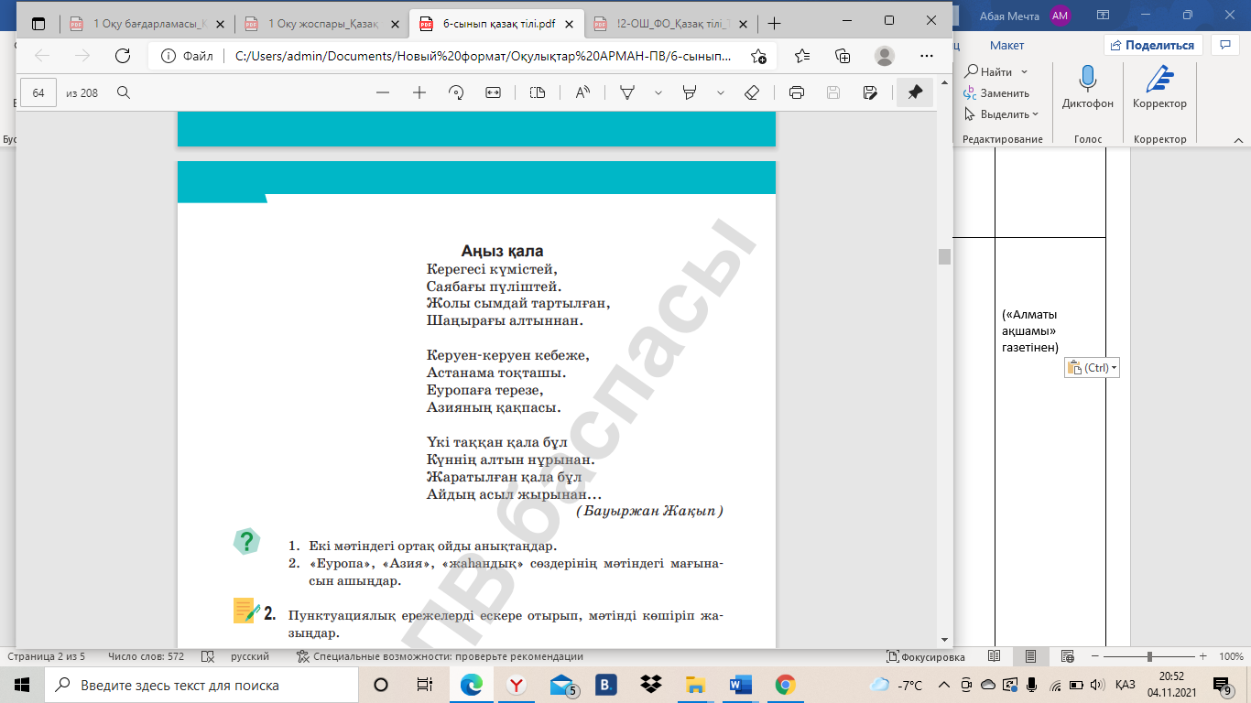The width and height of the screenshot is (1251, 703).
Task: Toggle Фокусировка focus mode in Word
Action: (x=926, y=656)
